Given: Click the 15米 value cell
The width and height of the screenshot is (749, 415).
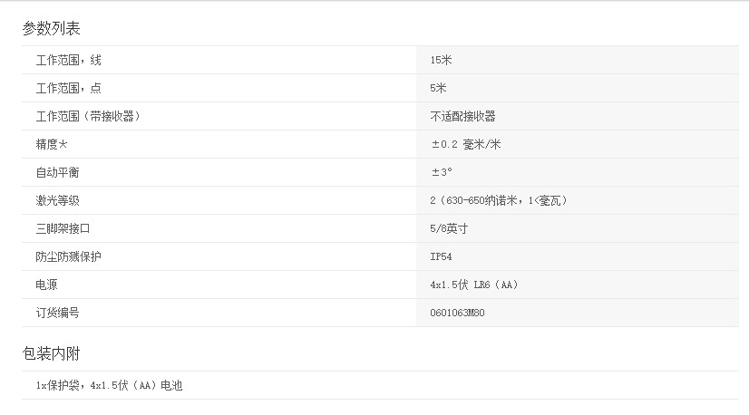Looking at the screenshot, I should pyautogui.click(x=442, y=60).
